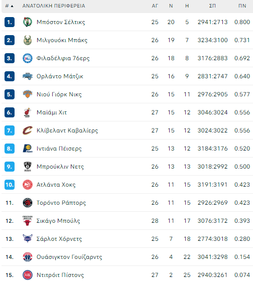The image size is (253, 281).
Task: Click the Boston Celtics team logo
Action: 28,22
